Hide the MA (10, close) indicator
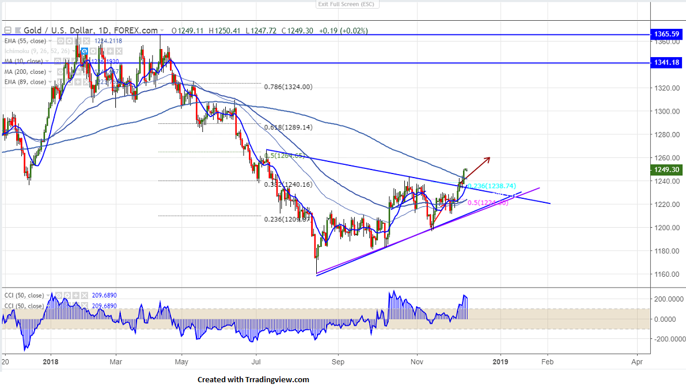The width and height of the screenshot is (686, 392). [x=58, y=61]
